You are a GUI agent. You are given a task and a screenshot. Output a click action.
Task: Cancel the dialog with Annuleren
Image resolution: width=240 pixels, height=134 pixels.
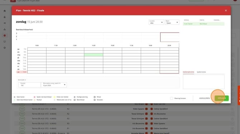(205, 98)
